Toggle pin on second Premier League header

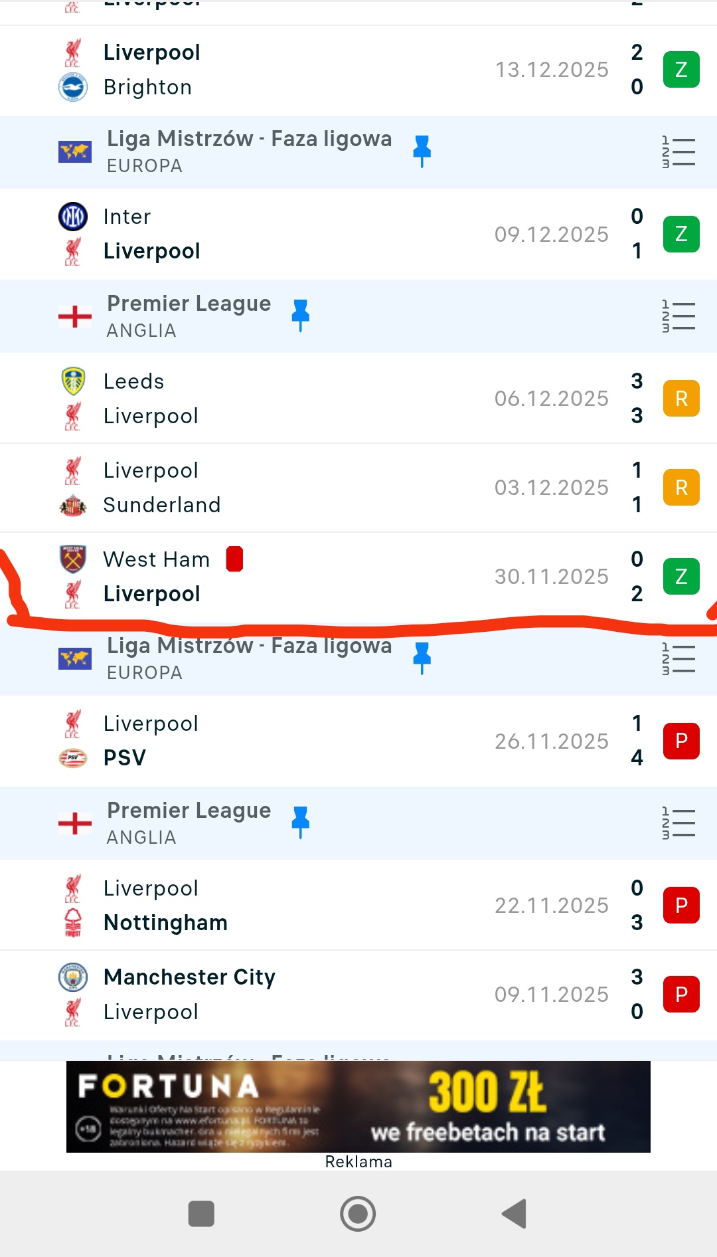[x=301, y=822]
